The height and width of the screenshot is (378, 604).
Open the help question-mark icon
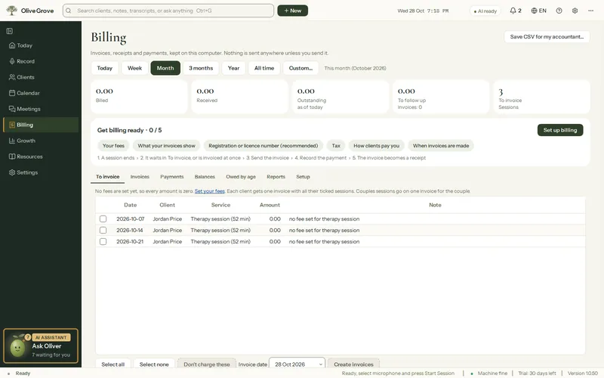tap(559, 11)
